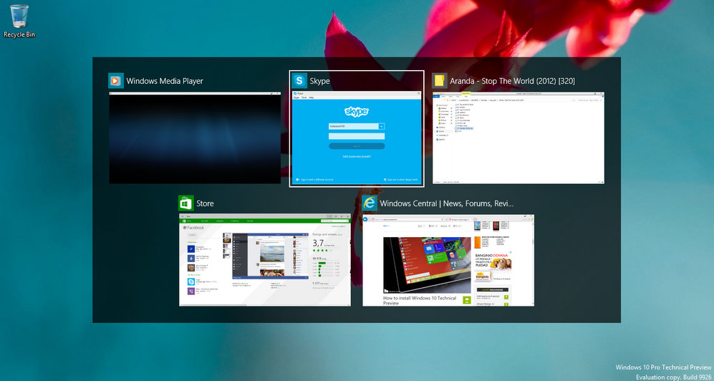Click the Skype name dropdown arrow in preview

(382, 126)
